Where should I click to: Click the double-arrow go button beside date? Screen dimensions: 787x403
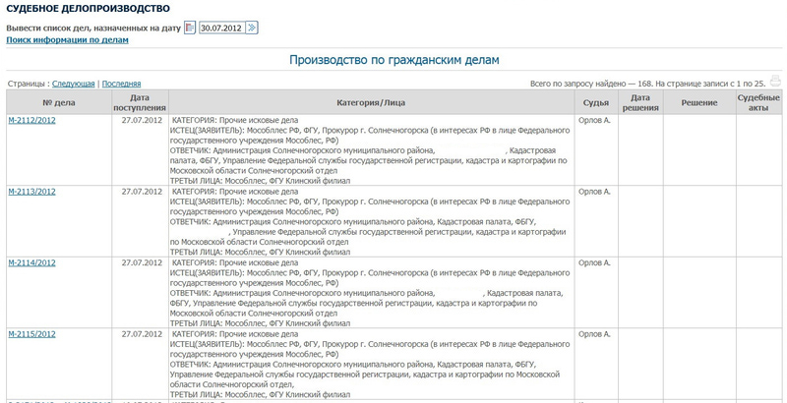click(x=252, y=28)
